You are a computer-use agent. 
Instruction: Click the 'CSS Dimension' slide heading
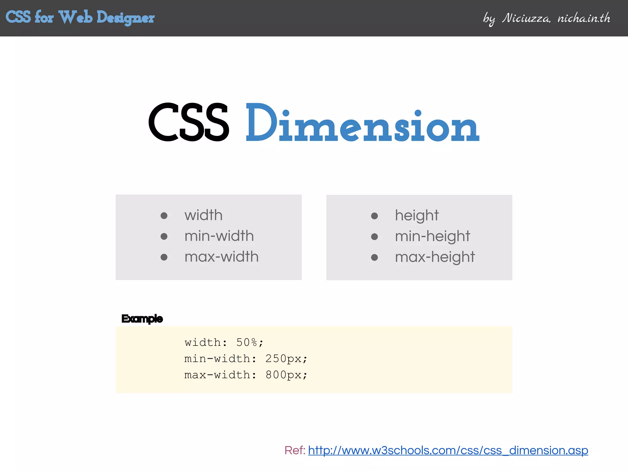314,122
